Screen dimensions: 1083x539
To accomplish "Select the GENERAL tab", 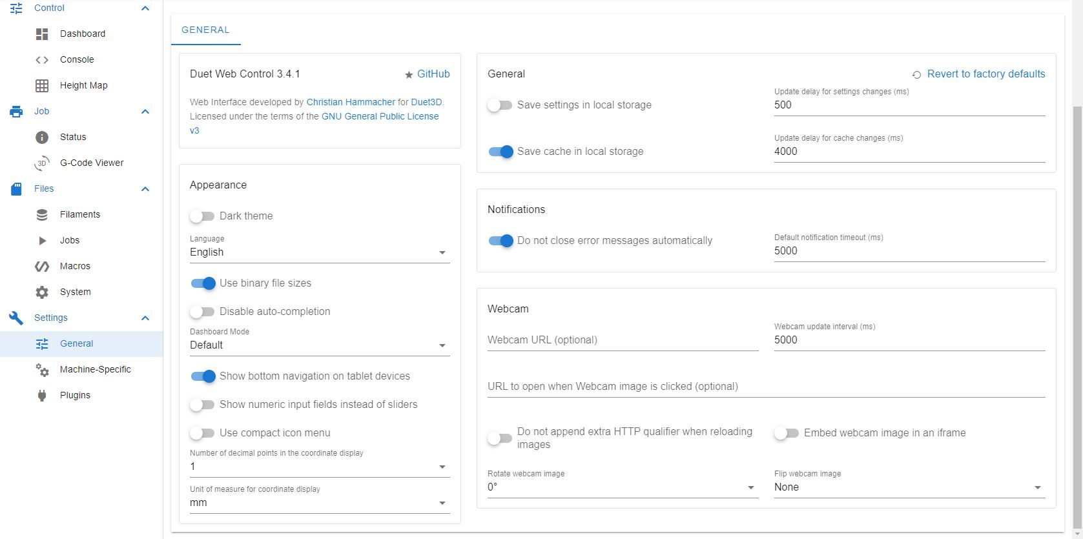I will click(x=205, y=30).
